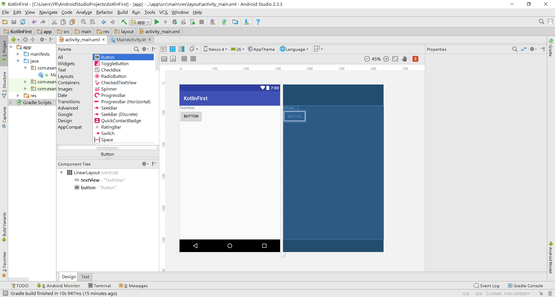Switch to MainActivity.kt tab
This screenshot has height=297, width=555.
[x=131, y=40]
